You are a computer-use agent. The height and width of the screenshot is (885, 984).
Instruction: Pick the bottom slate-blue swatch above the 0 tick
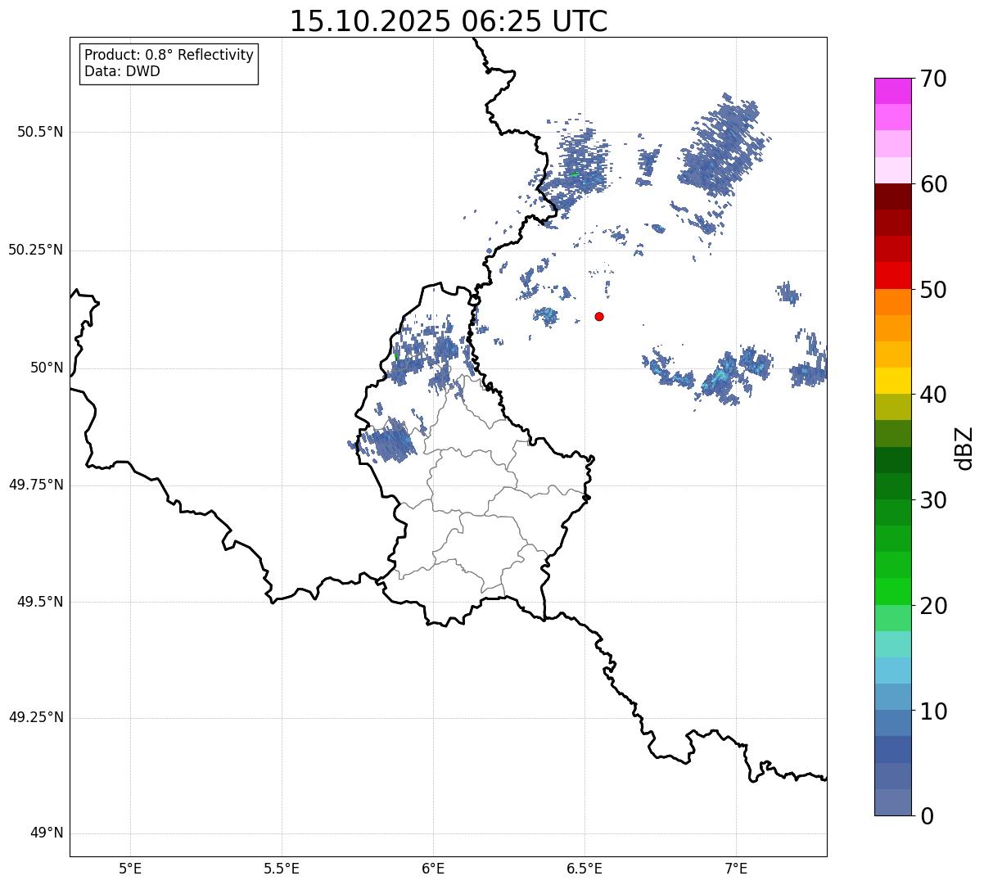pyautogui.click(x=892, y=802)
